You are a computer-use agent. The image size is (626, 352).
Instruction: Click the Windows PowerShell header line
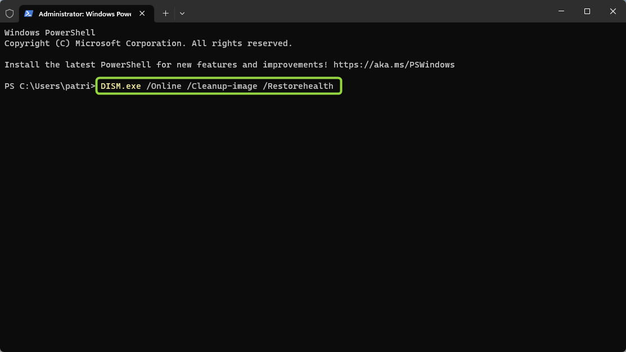(50, 33)
